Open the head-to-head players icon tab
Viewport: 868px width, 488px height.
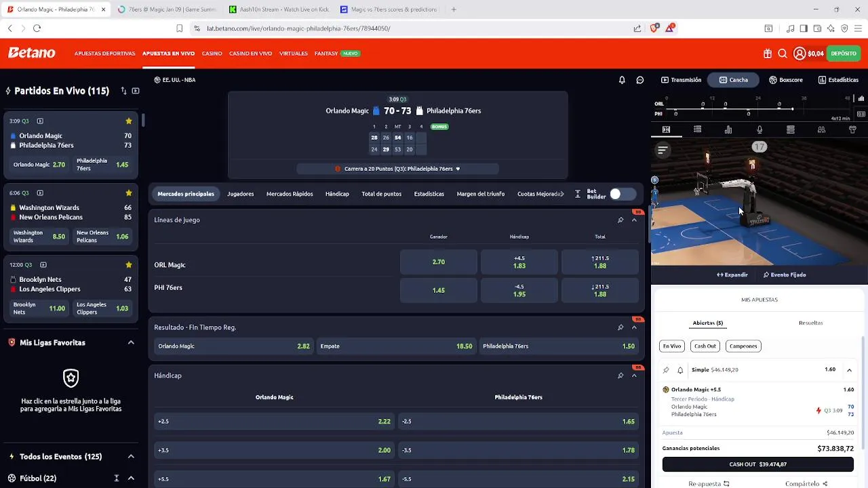coord(821,129)
